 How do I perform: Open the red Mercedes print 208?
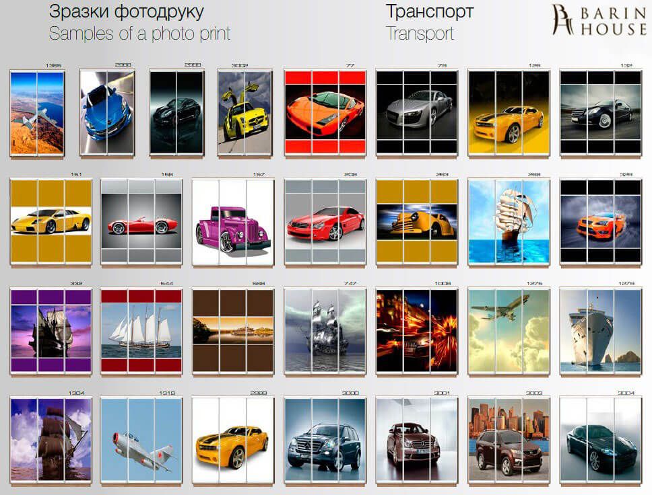point(325,223)
